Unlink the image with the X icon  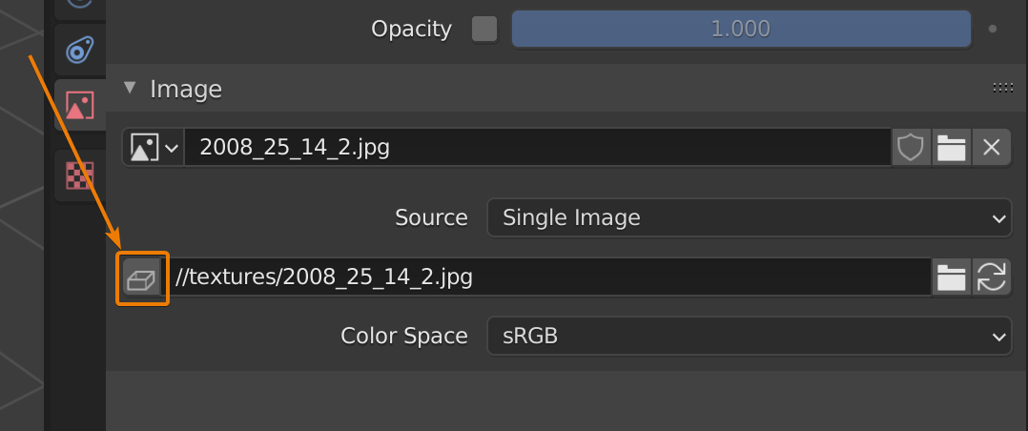tap(991, 148)
